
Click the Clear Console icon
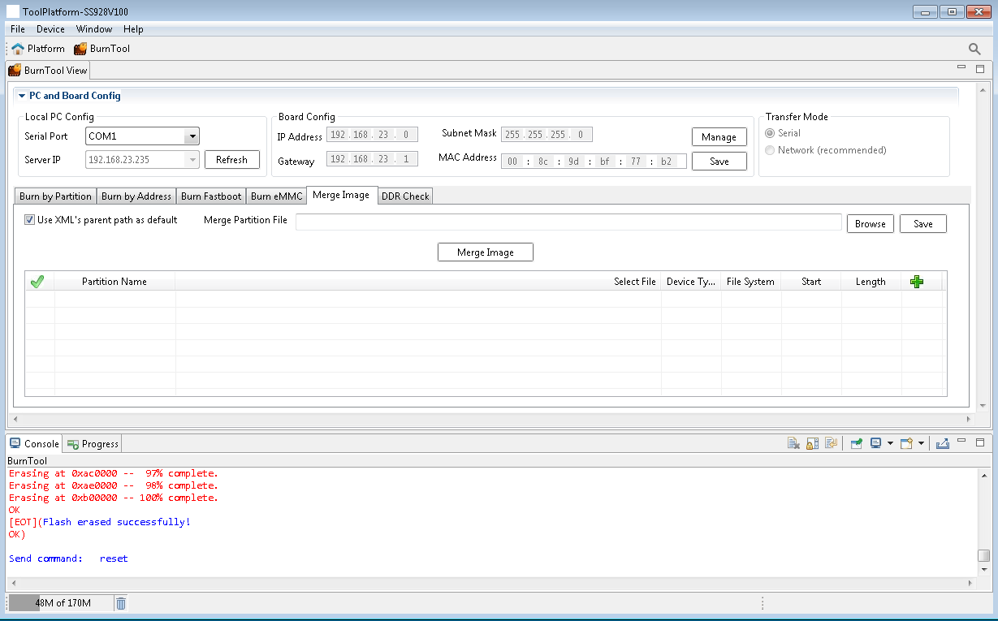click(x=794, y=443)
